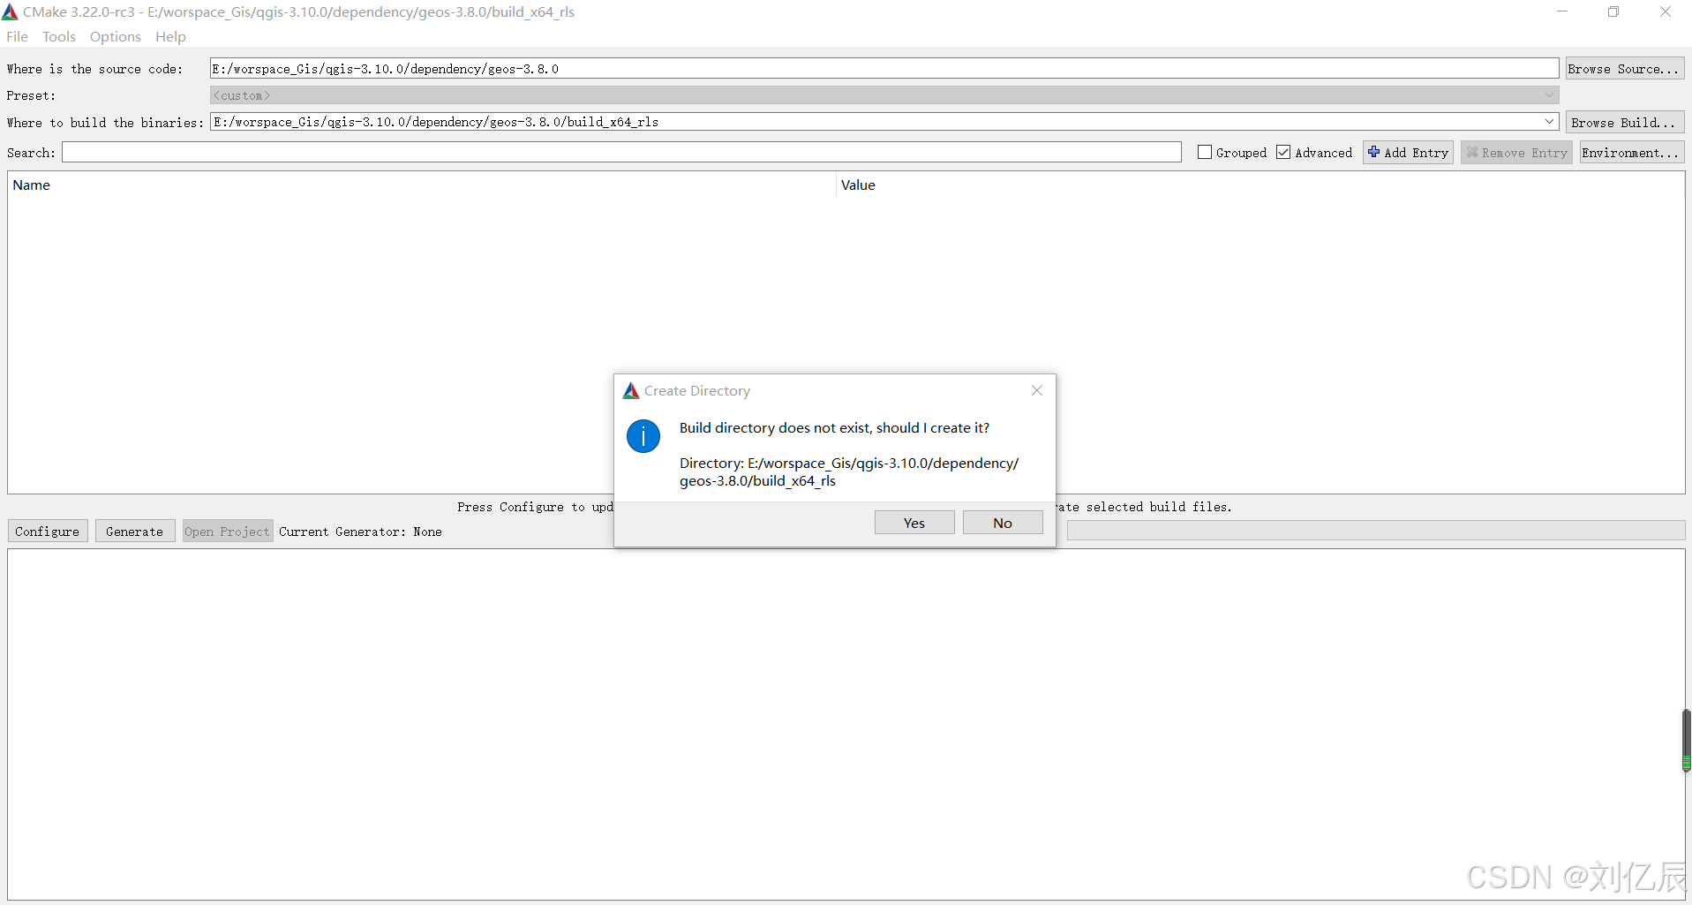Click the Generate button
Screen dimensions: 1692x905
click(135, 531)
